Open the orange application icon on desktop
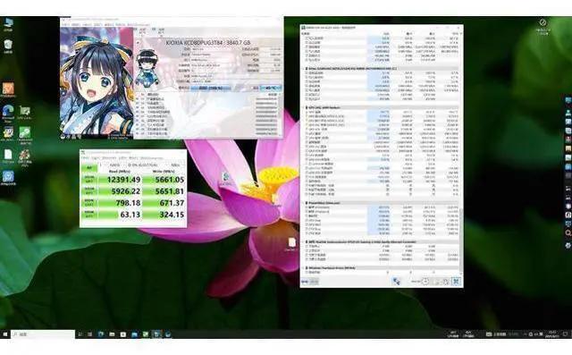The width and height of the screenshot is (572, 355). point(8,89)
